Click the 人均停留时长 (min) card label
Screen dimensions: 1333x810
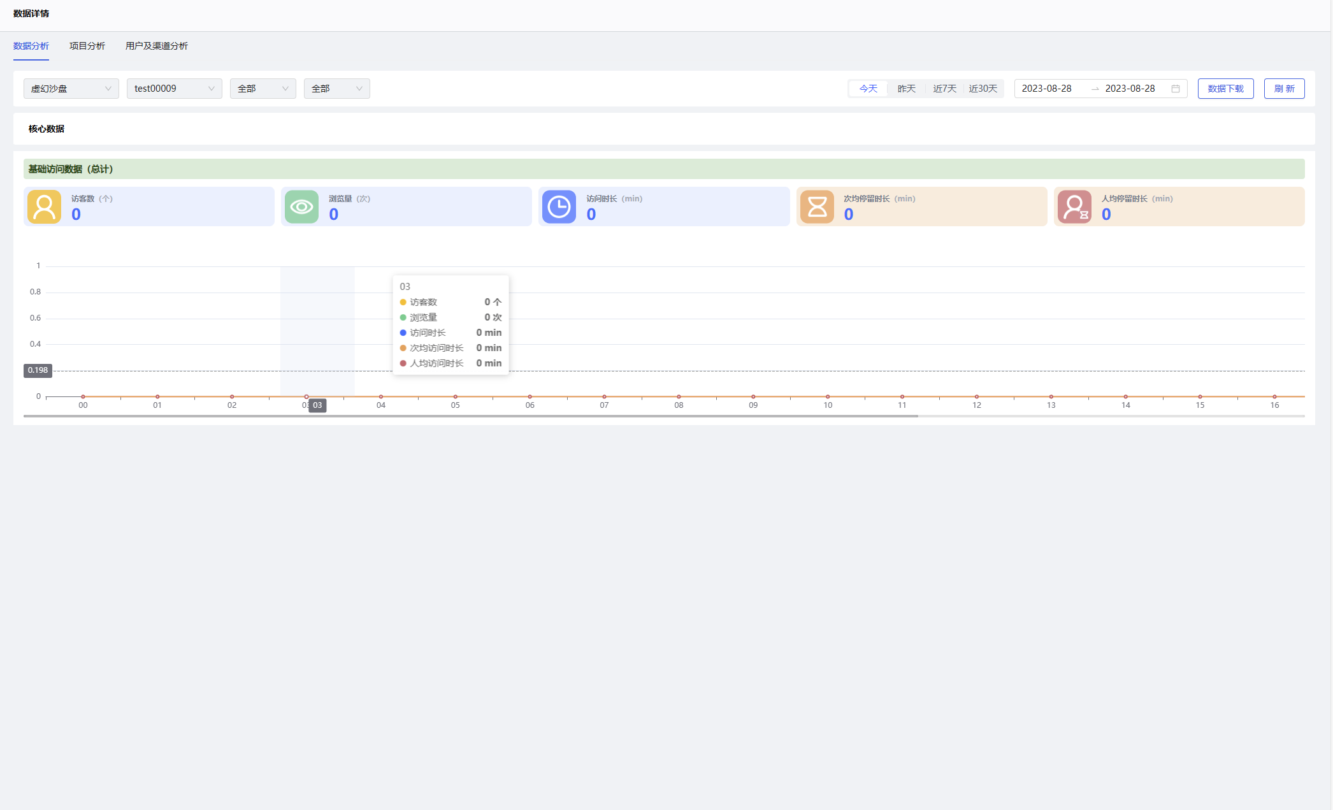point(1137,199)
